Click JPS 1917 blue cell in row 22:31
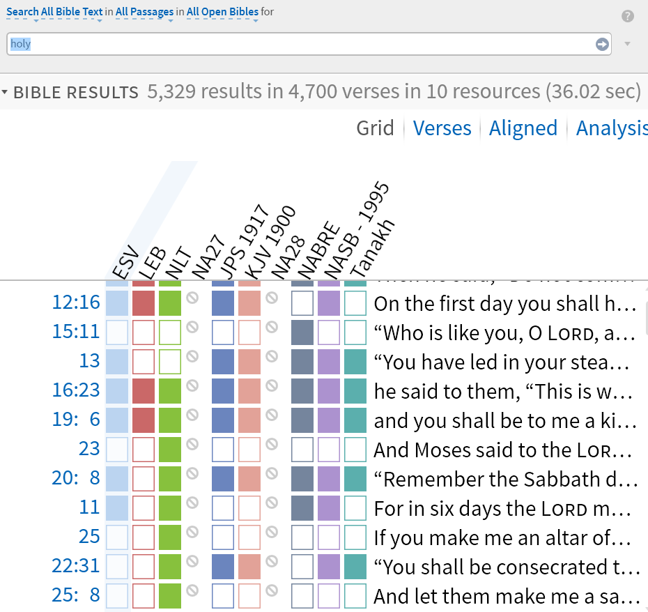The image size is (648, 612). coord(223,567)
